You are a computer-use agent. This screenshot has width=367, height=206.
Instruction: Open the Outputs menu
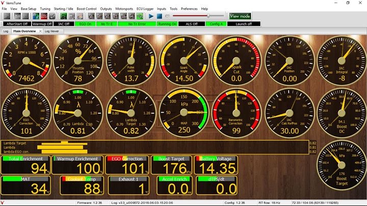(x=106, y=9)
